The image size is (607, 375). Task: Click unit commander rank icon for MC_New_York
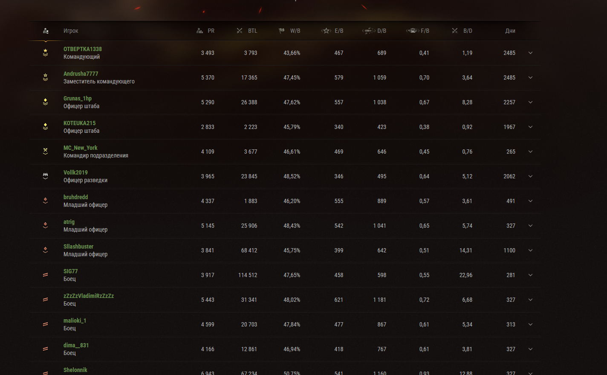click(46, 152)
